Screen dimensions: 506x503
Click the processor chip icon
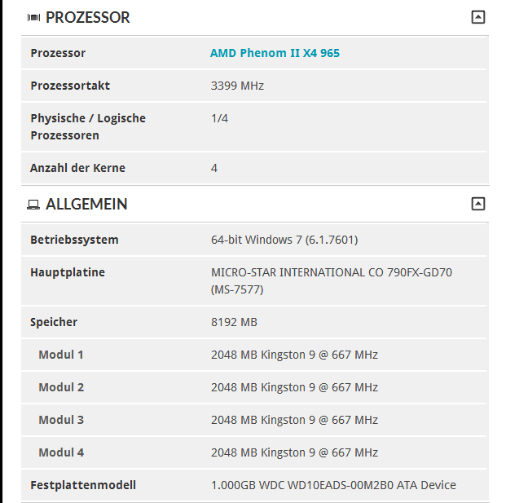coord(34,17)
